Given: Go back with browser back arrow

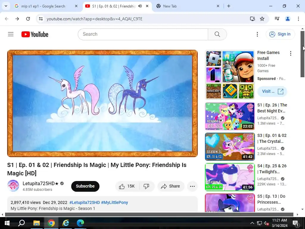Looking at the screenshot, I should (7, 19).
